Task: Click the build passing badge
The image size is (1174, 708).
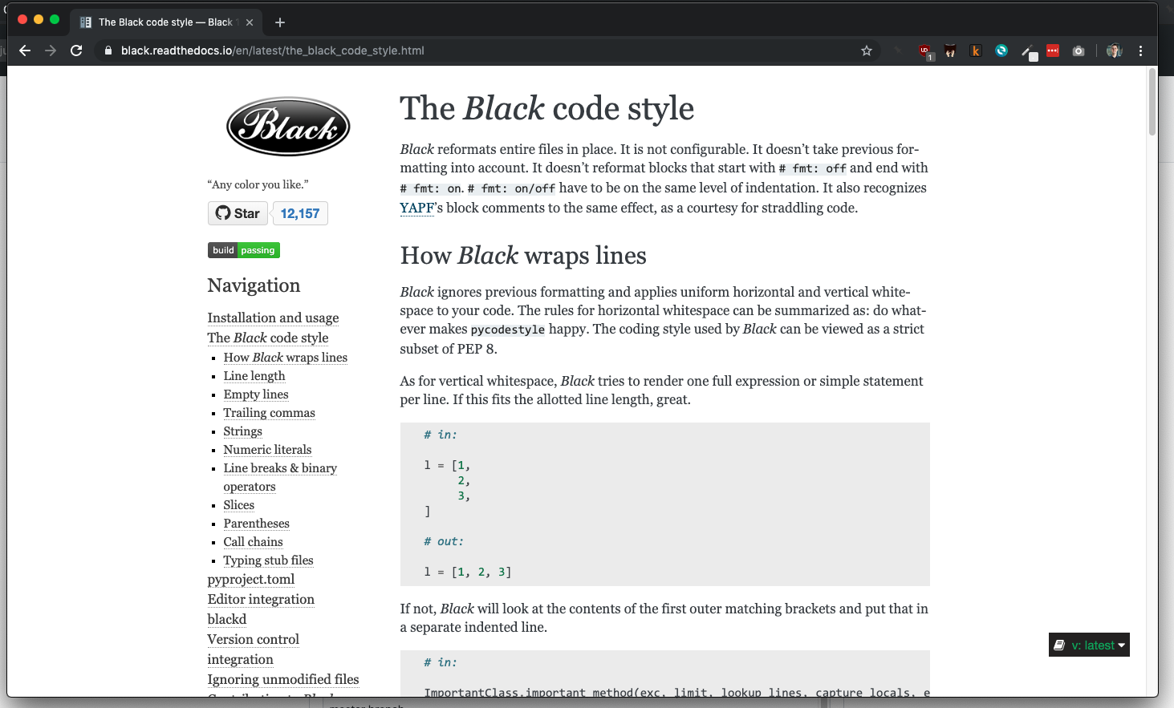Action: (x=243, y=249)
